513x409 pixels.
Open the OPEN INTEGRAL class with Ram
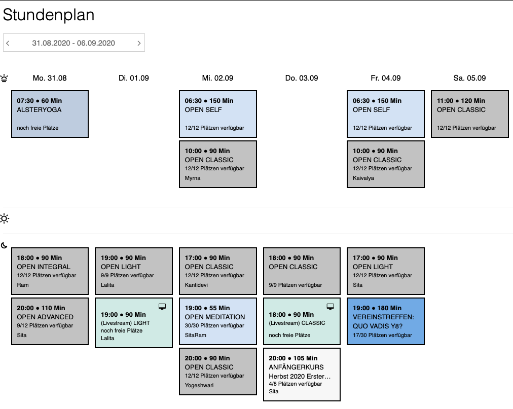50,271
